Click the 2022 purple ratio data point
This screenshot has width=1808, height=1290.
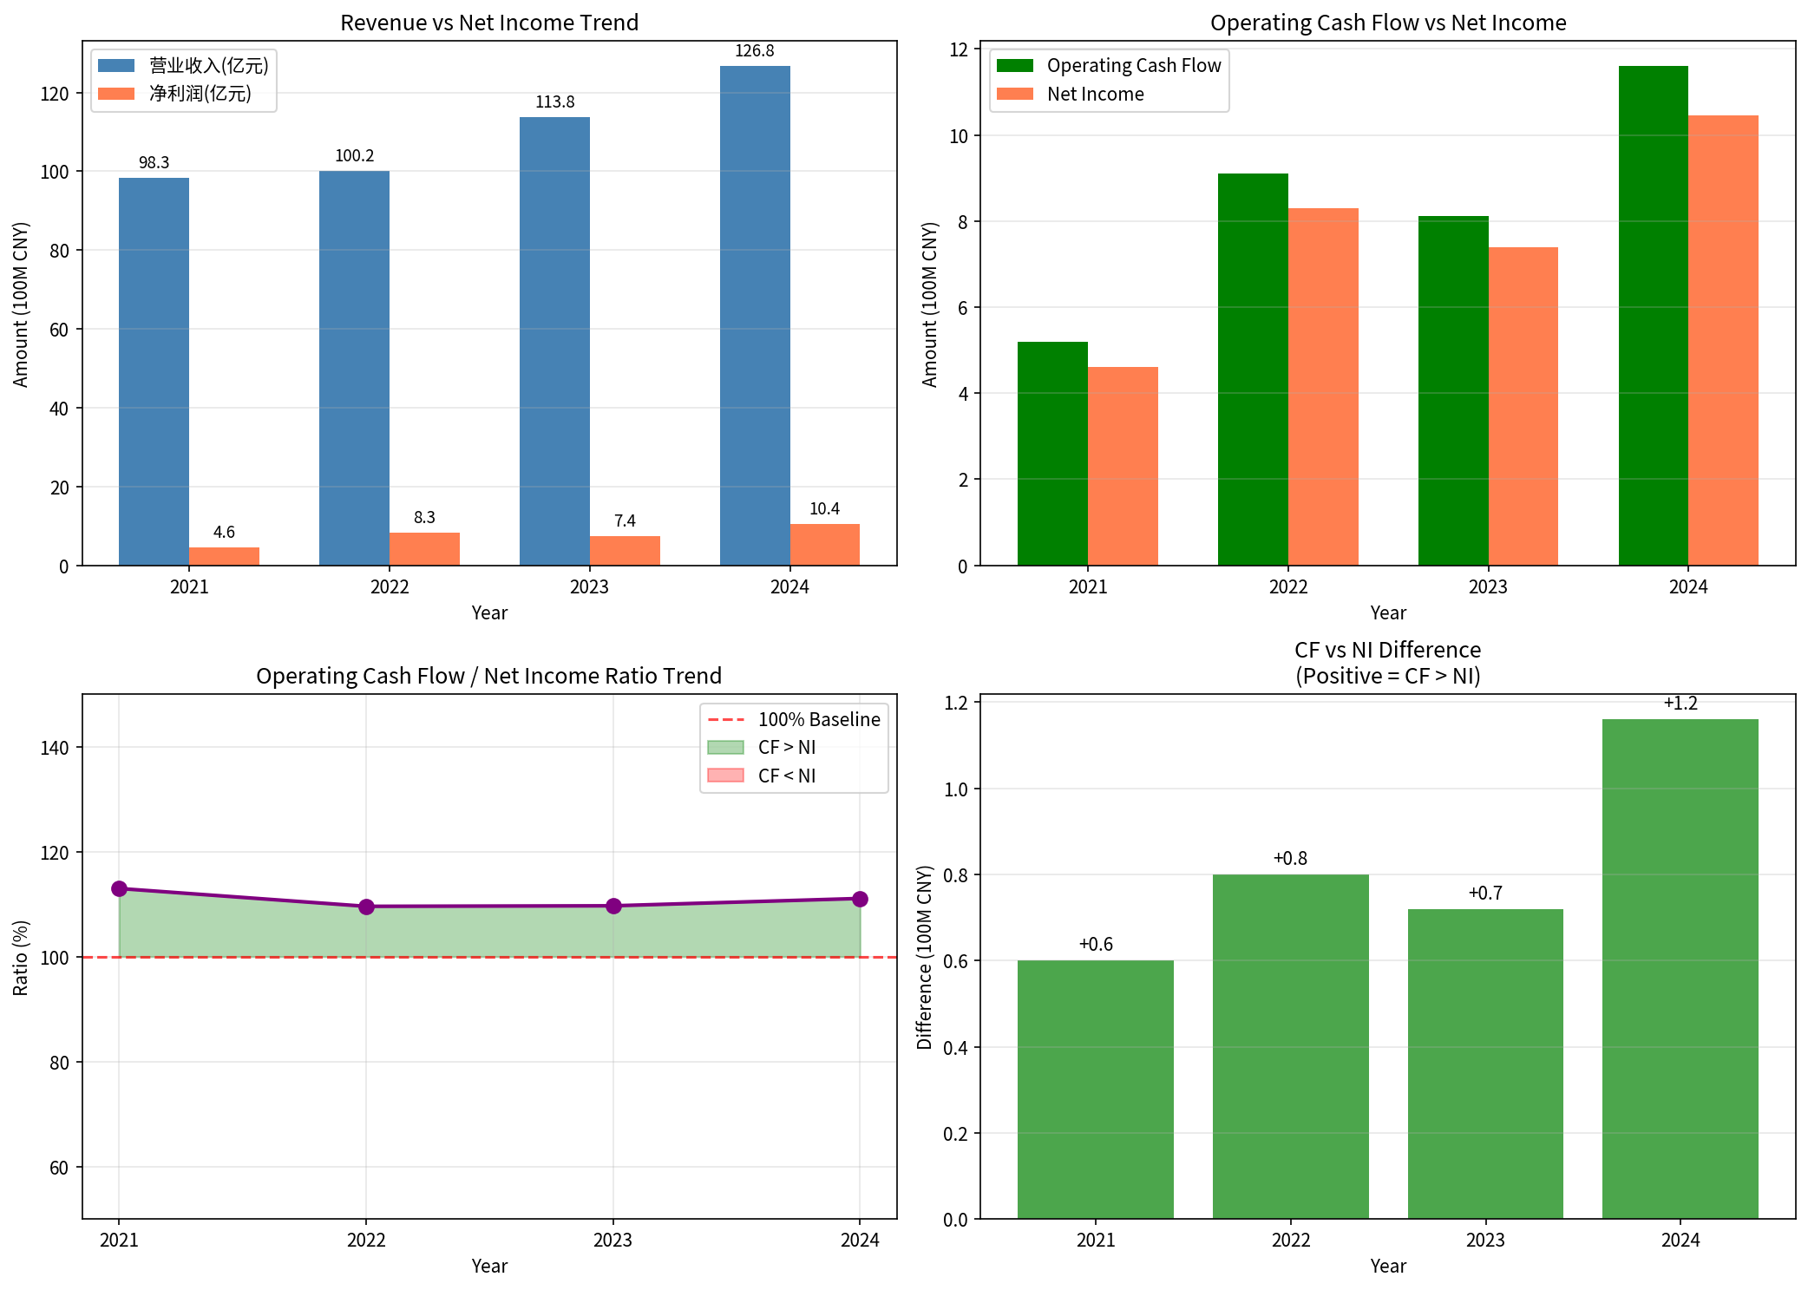(366, 907)
